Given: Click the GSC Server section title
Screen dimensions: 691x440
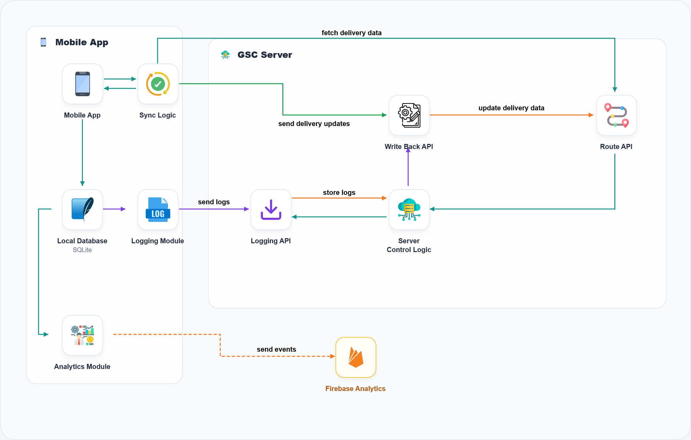Looking at the screenshot, I should [265, 55].
